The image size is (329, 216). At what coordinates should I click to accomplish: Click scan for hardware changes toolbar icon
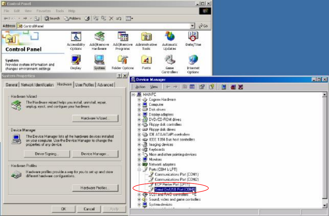coord(224,87)
